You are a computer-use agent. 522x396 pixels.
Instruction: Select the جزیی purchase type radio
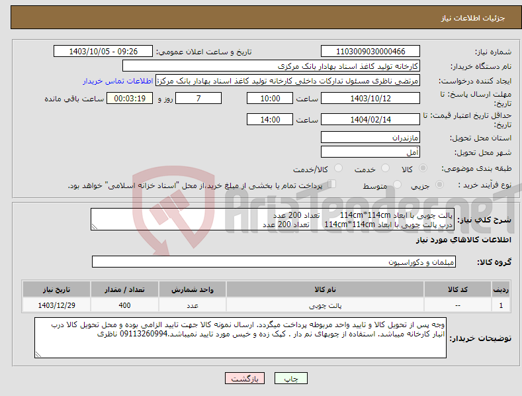(439, 184)
